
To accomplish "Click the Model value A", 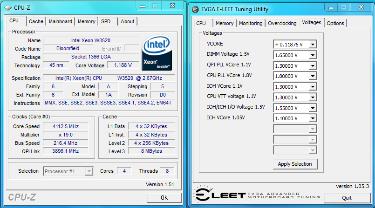I will pos(109,86).
